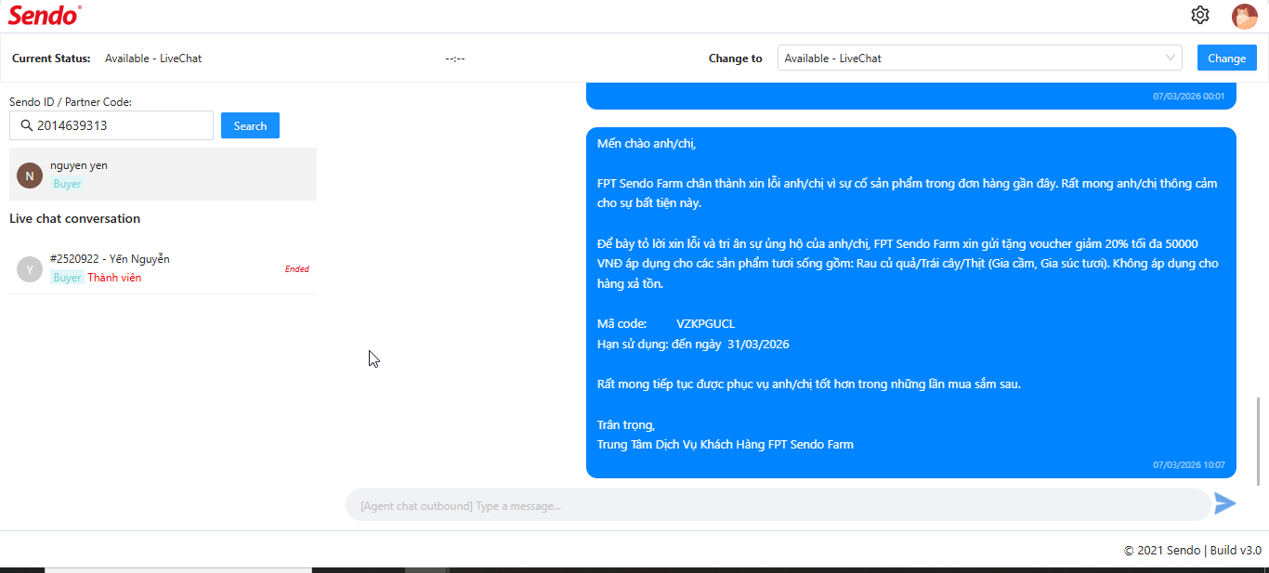Expand the Change to status dropdown arrow
The image size is (1269, 573).
coord(1171,58)
